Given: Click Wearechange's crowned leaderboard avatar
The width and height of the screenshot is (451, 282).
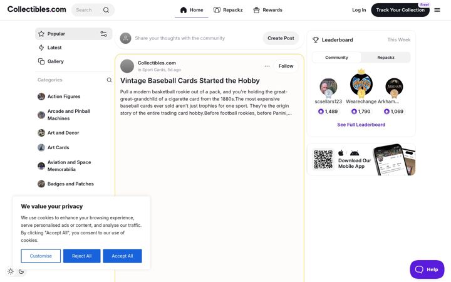Looking at the screenshot, I should click(x=361, y=84).
